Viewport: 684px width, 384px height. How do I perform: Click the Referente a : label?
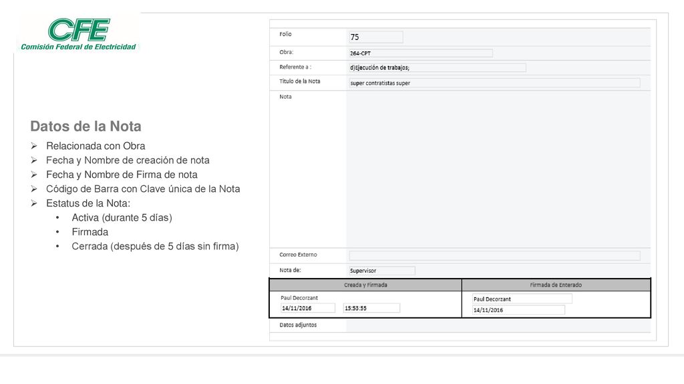click(295, 67)
